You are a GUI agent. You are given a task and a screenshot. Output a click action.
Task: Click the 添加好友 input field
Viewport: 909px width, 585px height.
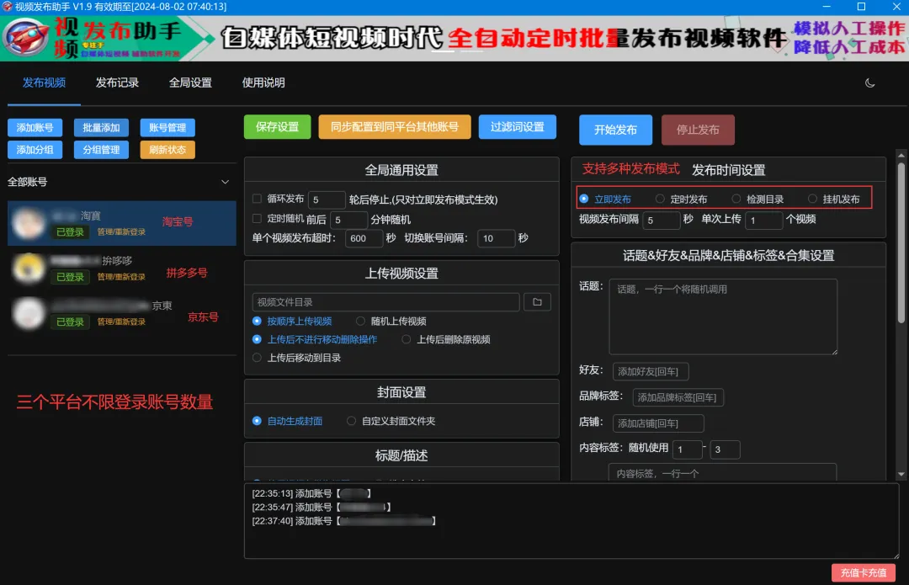pos(651,372)
